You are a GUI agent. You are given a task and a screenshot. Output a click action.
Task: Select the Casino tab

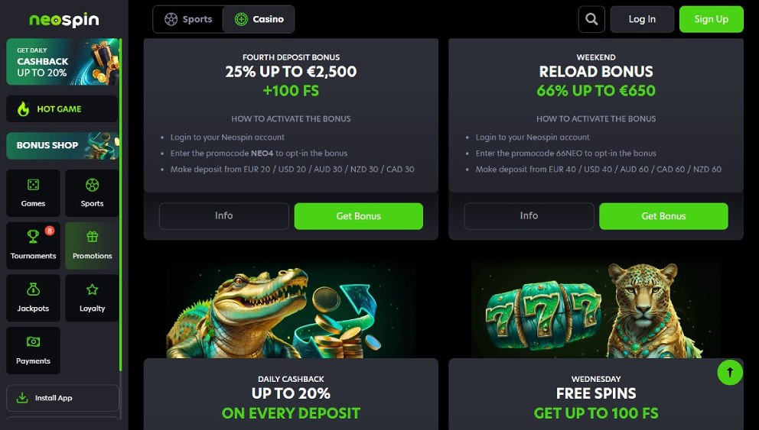(x=259, y=19)
